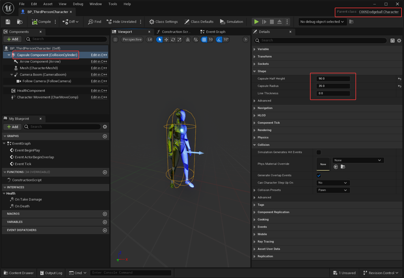Uncheck Generate Overlap Events
Viewport: 404px width, 278px height.
319,175
